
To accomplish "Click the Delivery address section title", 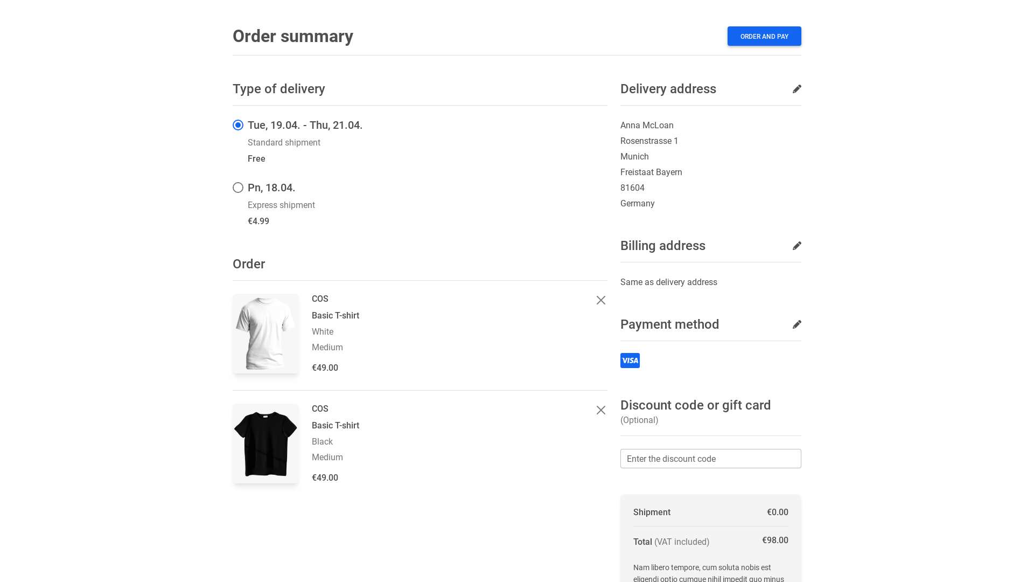I will [668, 89].
